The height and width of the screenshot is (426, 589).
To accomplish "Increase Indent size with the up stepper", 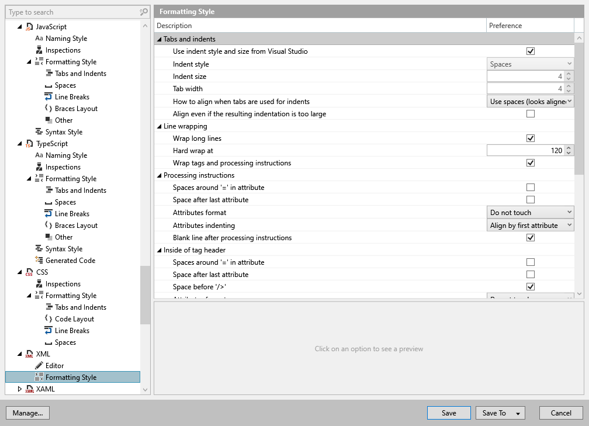I will [x=567, y=74].
